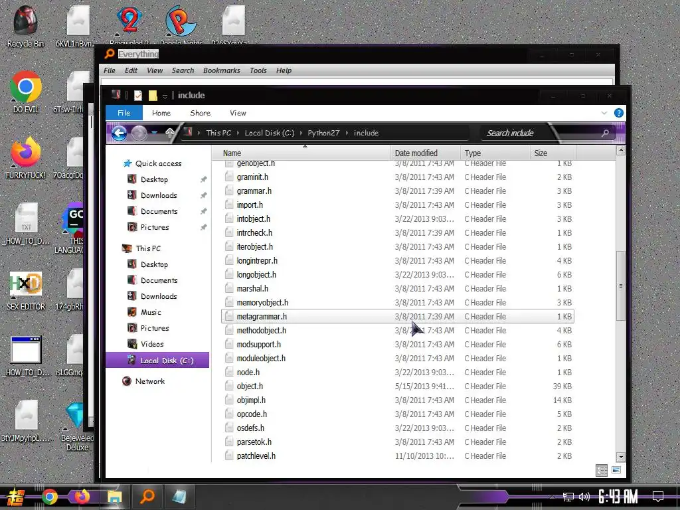Expand breadcrumb arrow after Python27
This screenshot has height=510, width=680.
tap(347, 133)
